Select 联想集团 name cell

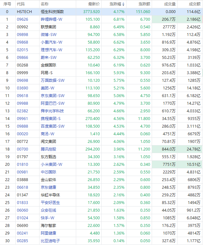click(48, 27)
